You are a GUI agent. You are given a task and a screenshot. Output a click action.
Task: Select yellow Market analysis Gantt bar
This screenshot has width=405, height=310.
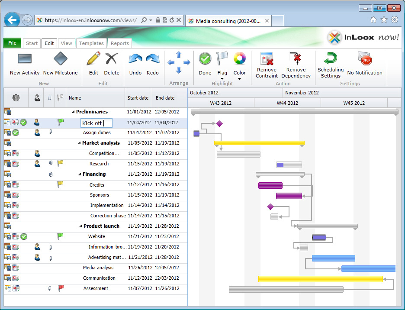click(259, 143)
